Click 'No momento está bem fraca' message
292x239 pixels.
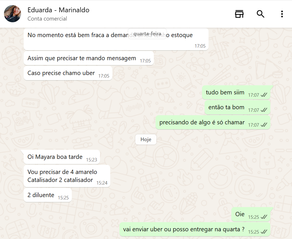coord(116,39)
